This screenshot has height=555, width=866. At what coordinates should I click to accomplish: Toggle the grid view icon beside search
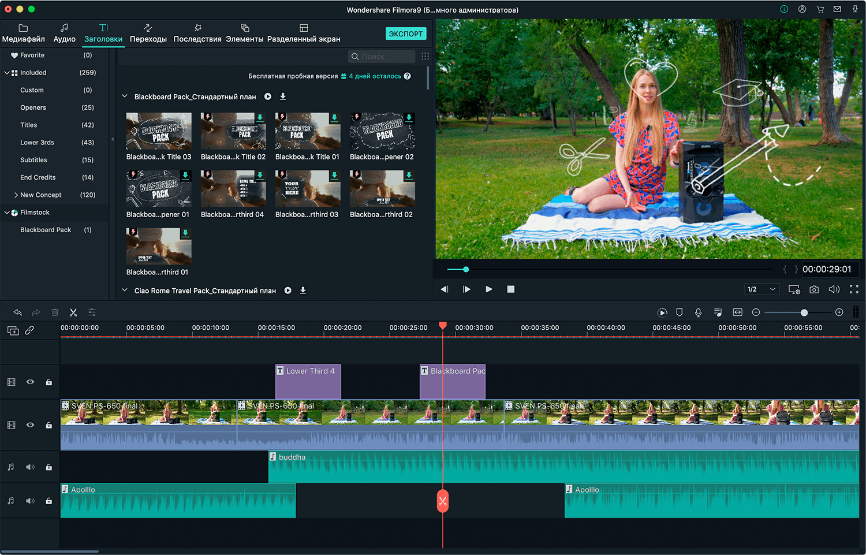click(x=425, y=56)
